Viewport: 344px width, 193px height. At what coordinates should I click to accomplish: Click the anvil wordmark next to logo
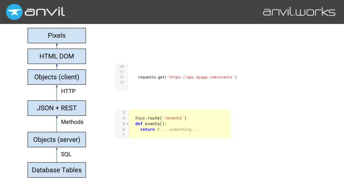[45, 12]
